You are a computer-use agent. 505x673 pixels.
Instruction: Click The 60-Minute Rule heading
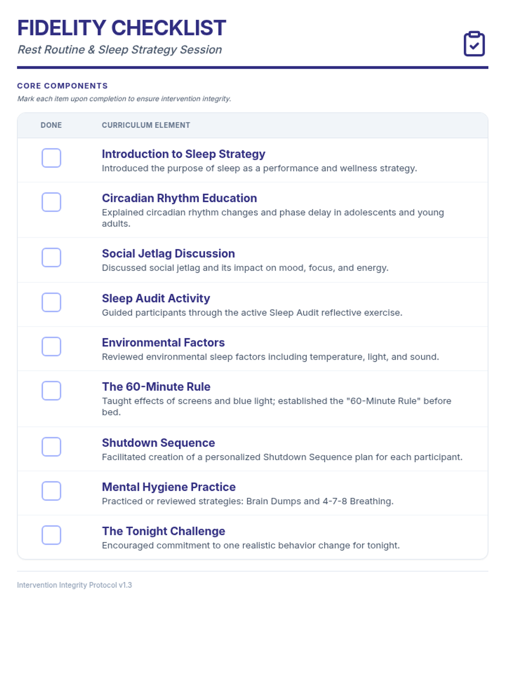(156, 387)
